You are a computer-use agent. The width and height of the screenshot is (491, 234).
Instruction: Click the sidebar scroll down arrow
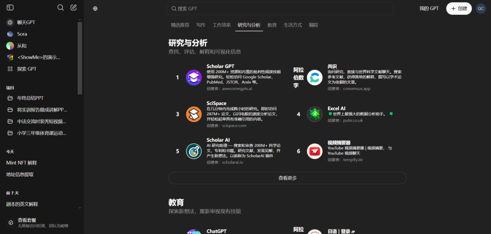coord(80,208)
